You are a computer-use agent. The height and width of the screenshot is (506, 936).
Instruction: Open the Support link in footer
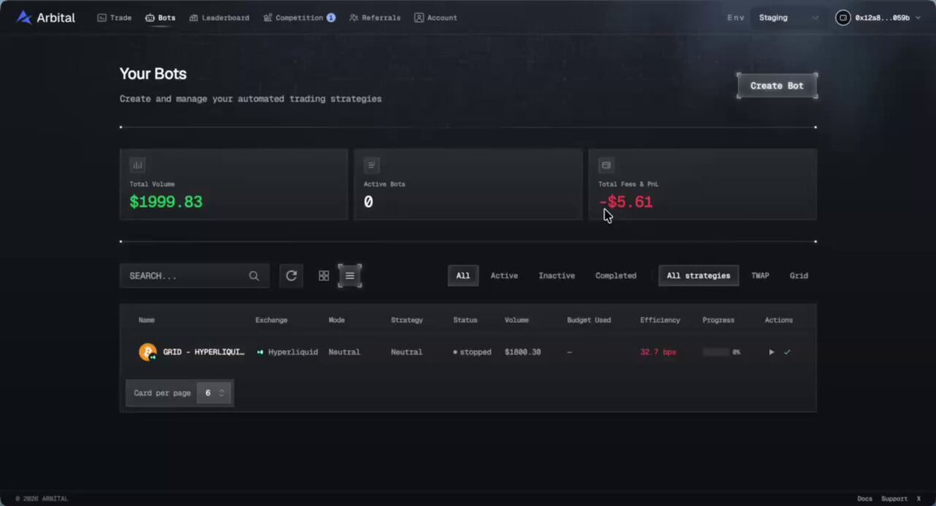click(895, 499)
